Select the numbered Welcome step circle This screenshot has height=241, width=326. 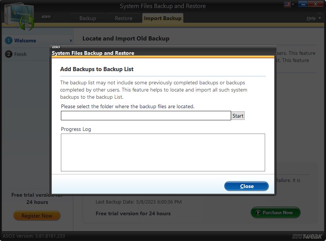click(x=8, y=40)
